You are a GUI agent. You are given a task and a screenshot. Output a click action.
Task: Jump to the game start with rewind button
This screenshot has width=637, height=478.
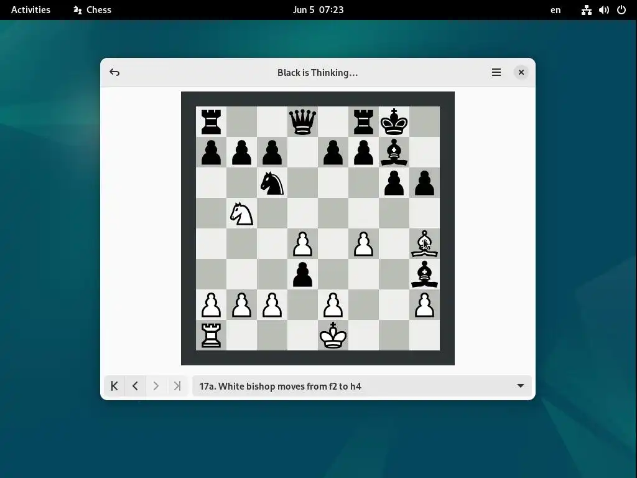[114, 386]
